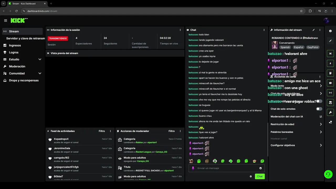Select the screaming cat emote
Image resolution: width=336 pixels, height=189 pixels.
191,161
